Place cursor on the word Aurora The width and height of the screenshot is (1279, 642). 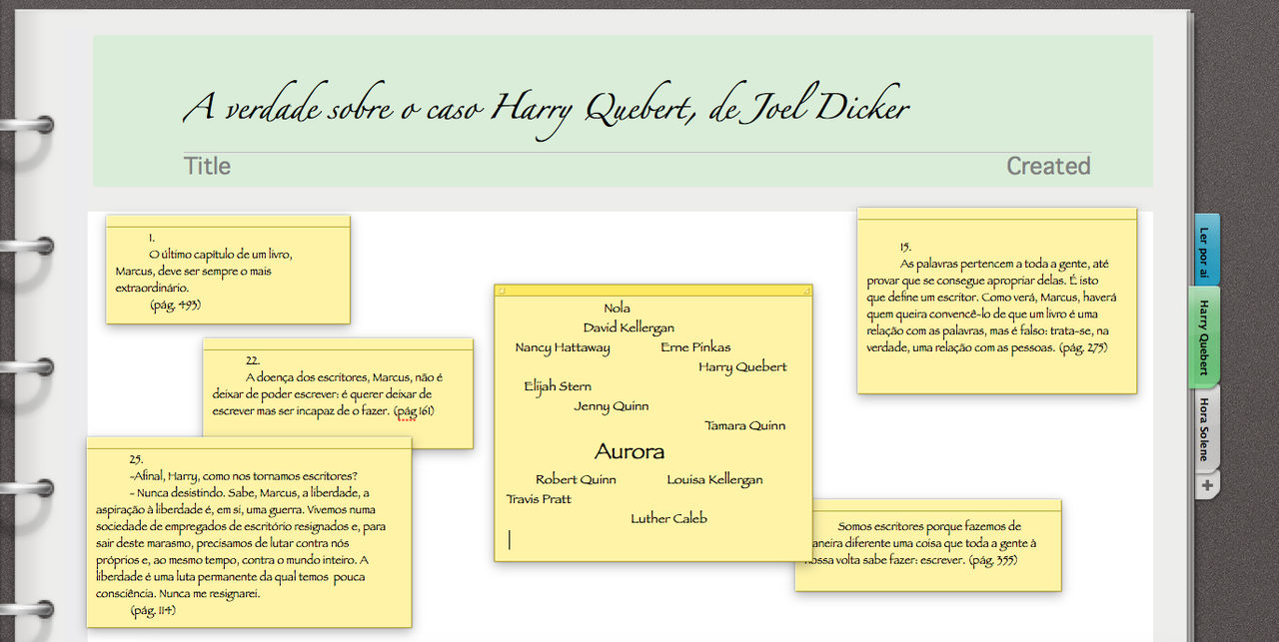630,452
